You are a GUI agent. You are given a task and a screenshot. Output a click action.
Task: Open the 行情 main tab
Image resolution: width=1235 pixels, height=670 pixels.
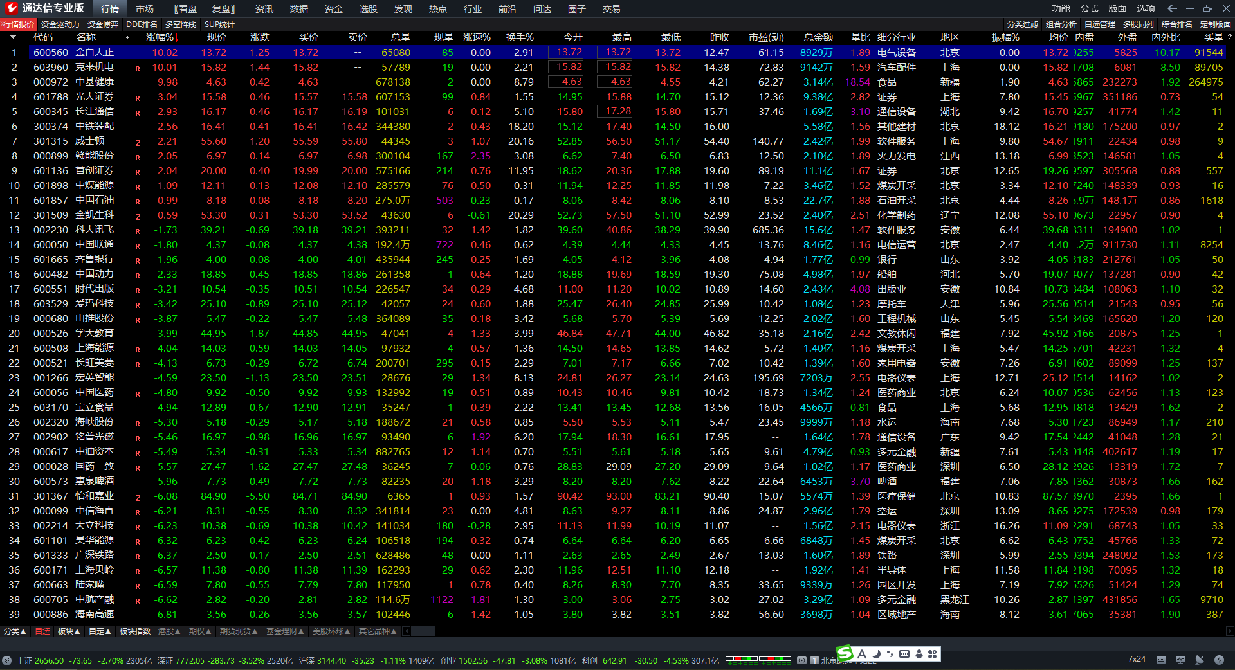click(110, 9)
